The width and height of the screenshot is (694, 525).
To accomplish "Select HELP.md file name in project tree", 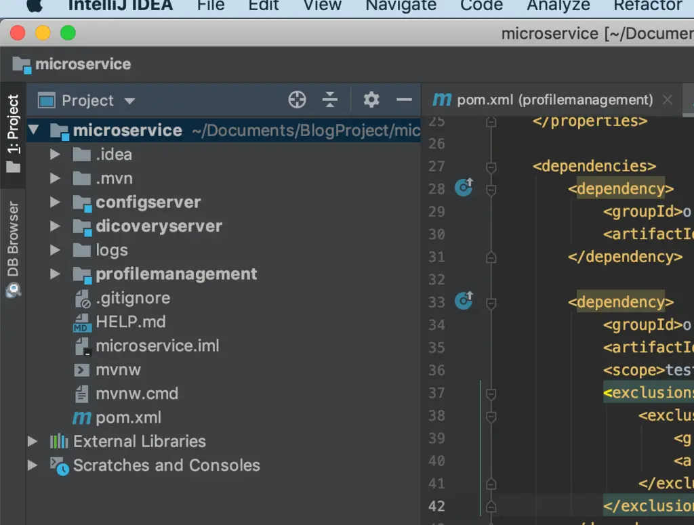I will tap(131, 322).
